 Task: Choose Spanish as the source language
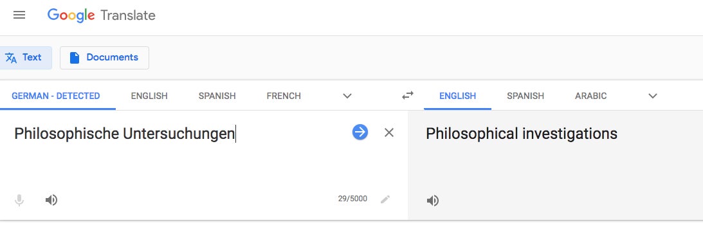217,96
